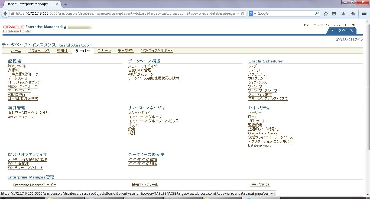Open the Database Vault link

pyautogui.click(x=259, y=145)
